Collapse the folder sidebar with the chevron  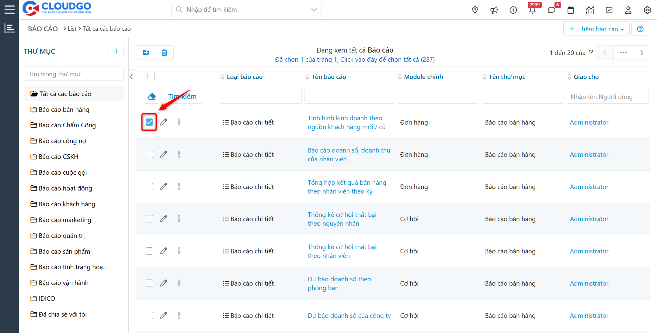click(131, 77)
